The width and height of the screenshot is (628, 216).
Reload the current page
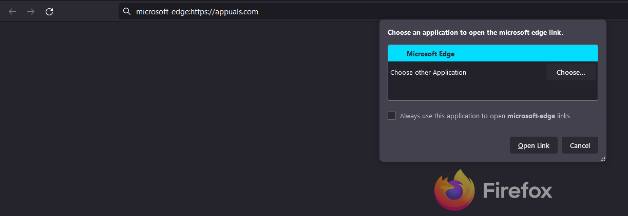(49, 12)
